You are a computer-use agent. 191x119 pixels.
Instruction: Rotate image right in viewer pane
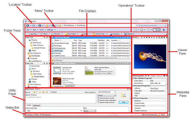(x=149, y=38)
